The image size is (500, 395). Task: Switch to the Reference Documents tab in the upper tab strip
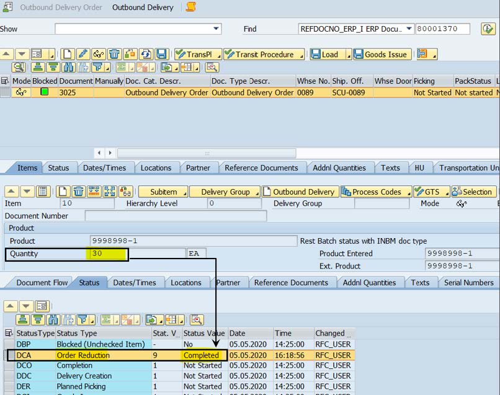(261, 167)
